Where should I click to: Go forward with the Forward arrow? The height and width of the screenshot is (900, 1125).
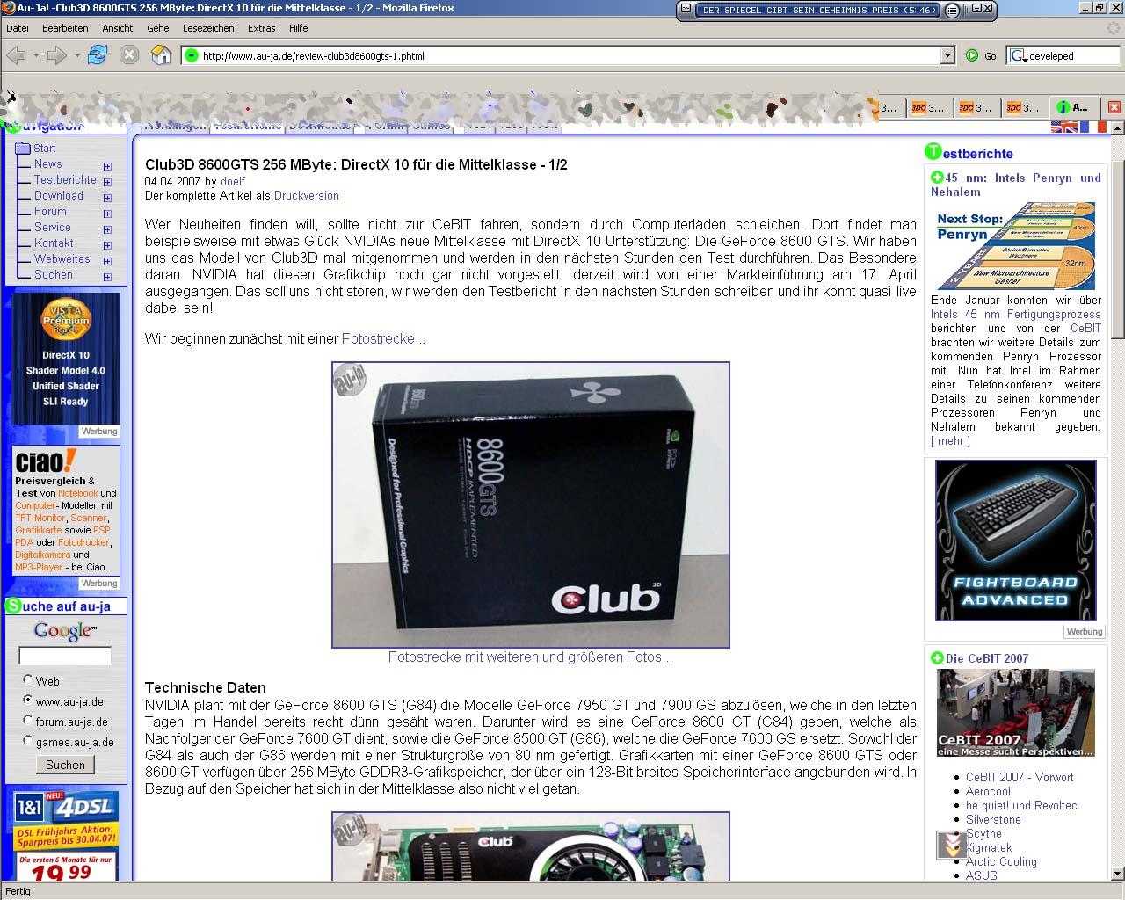pyautogui.click(x=57, y=55)
